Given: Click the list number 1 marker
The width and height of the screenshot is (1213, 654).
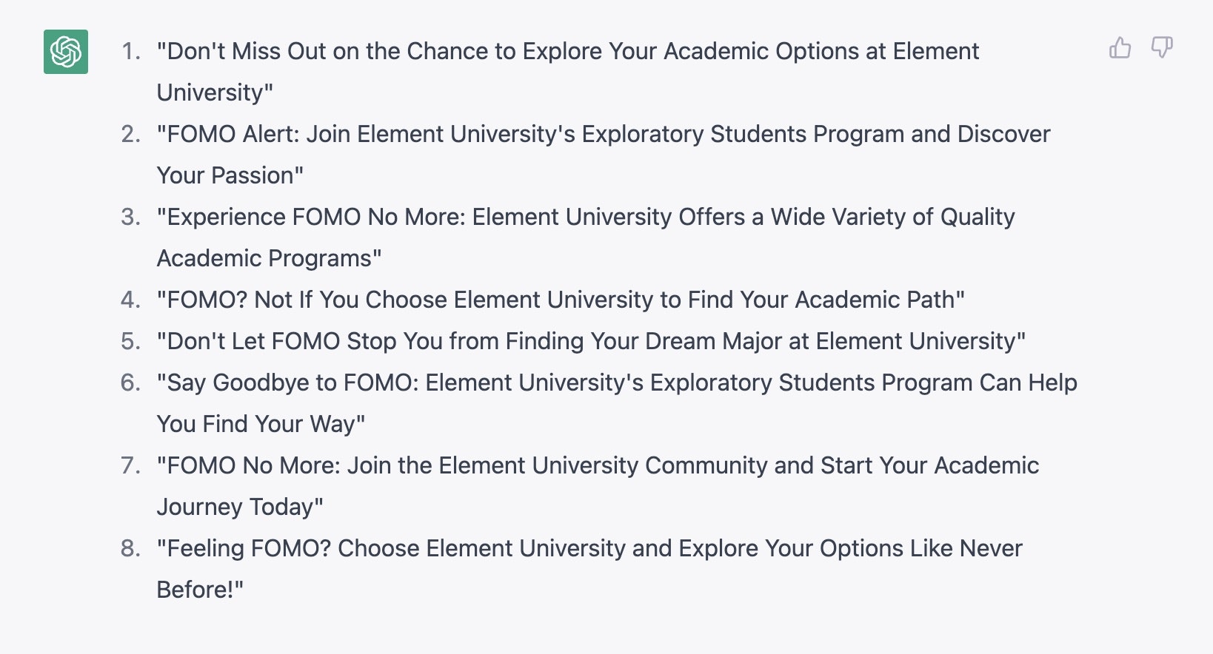Looking at the screenshot, I should (130, 51).
